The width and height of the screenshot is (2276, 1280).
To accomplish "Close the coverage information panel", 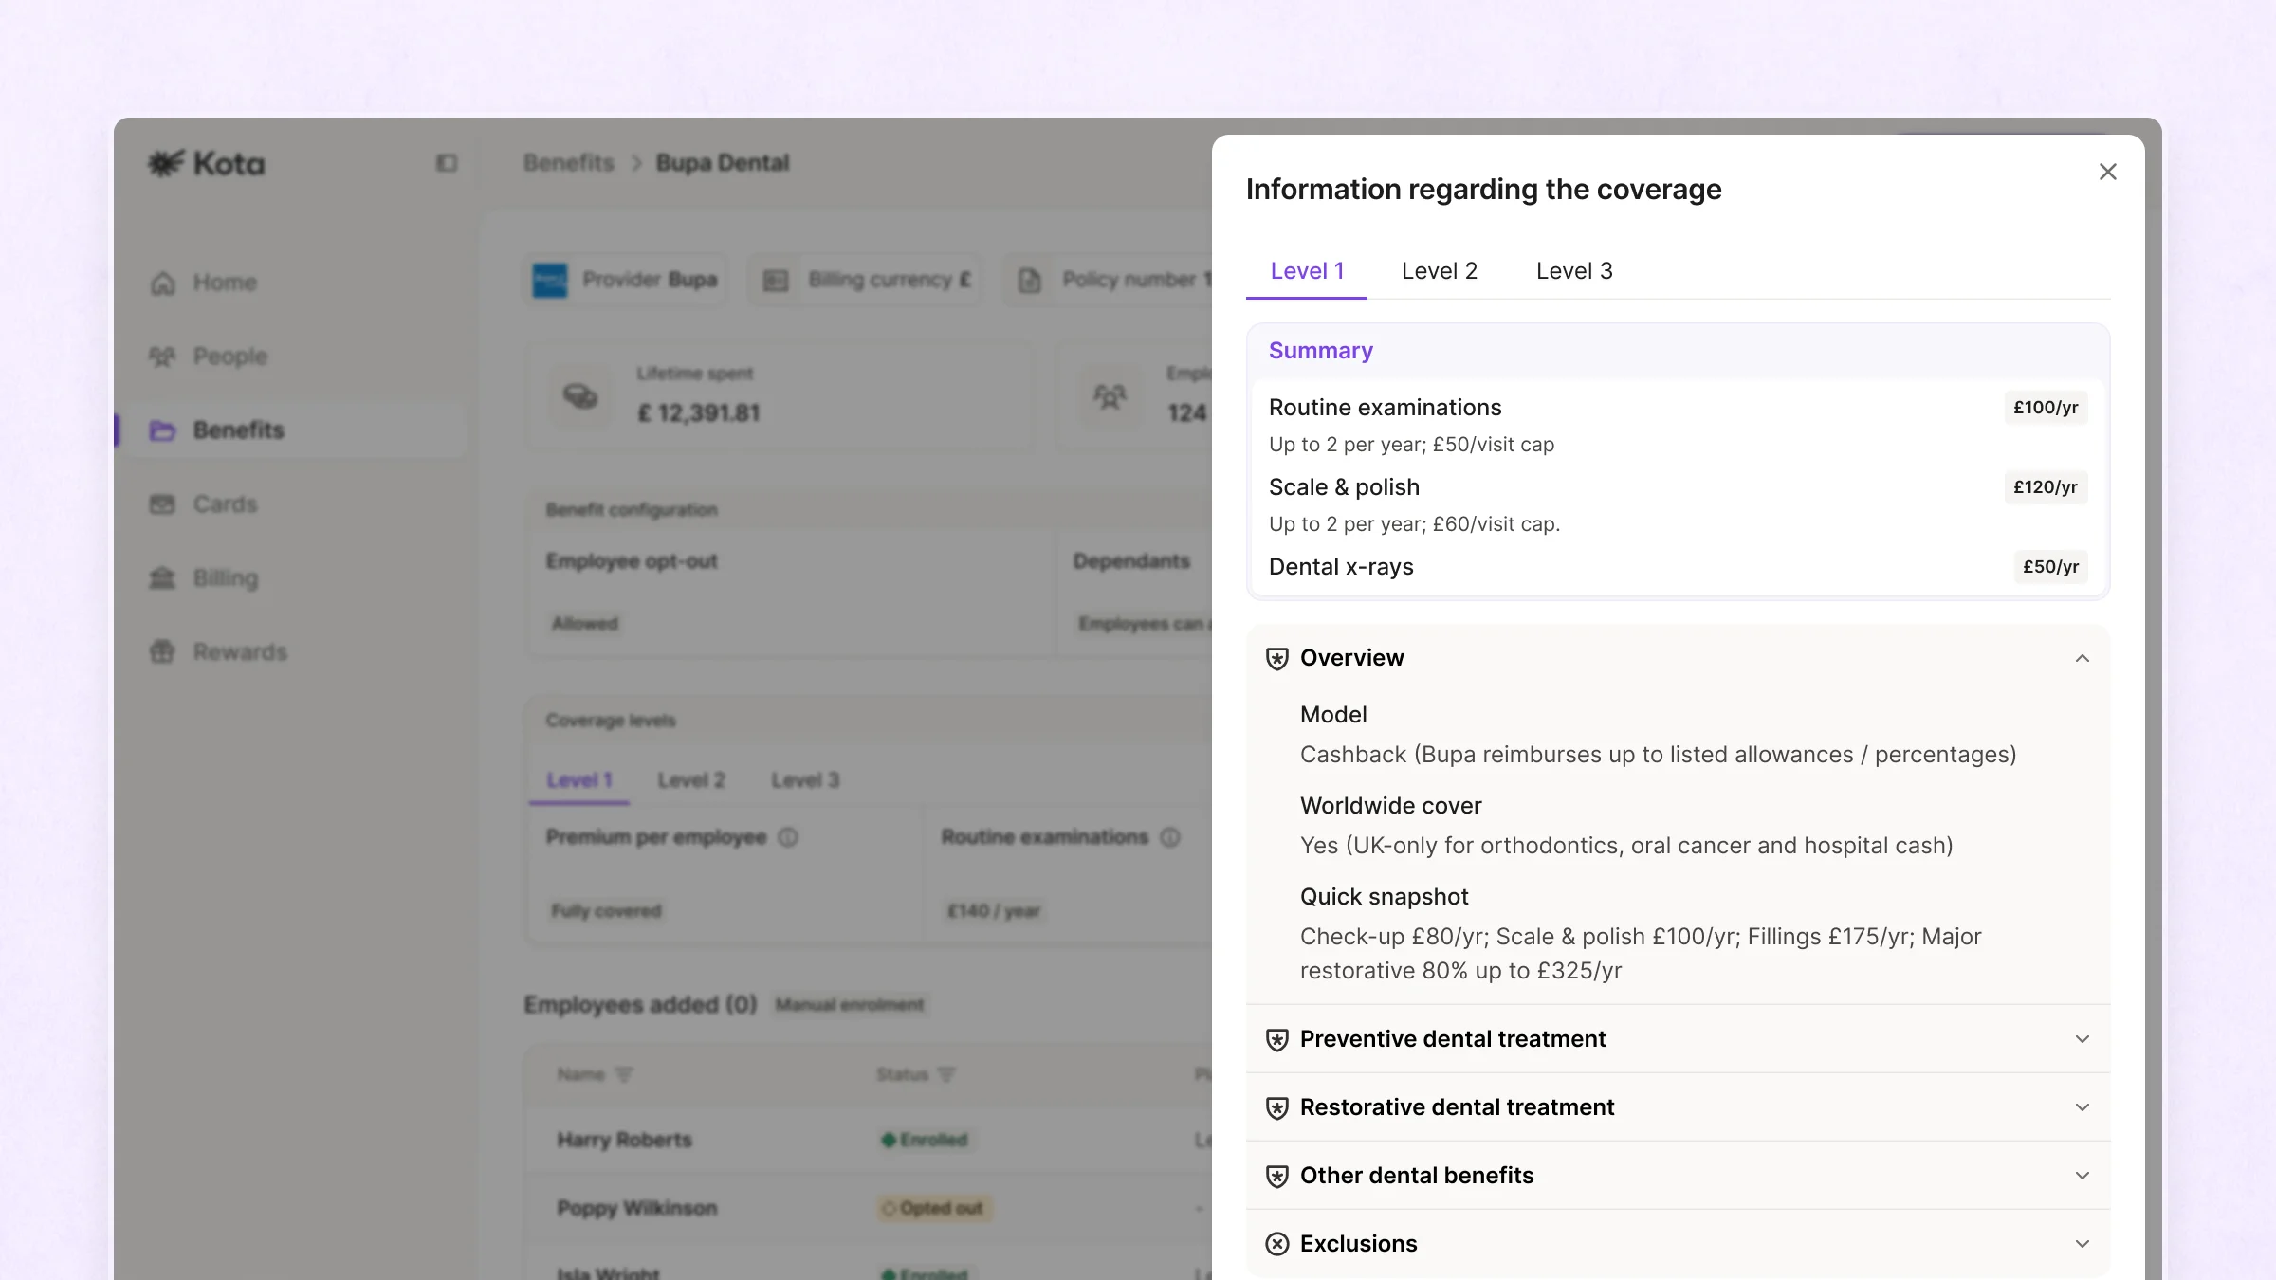I will (2107, 172).
